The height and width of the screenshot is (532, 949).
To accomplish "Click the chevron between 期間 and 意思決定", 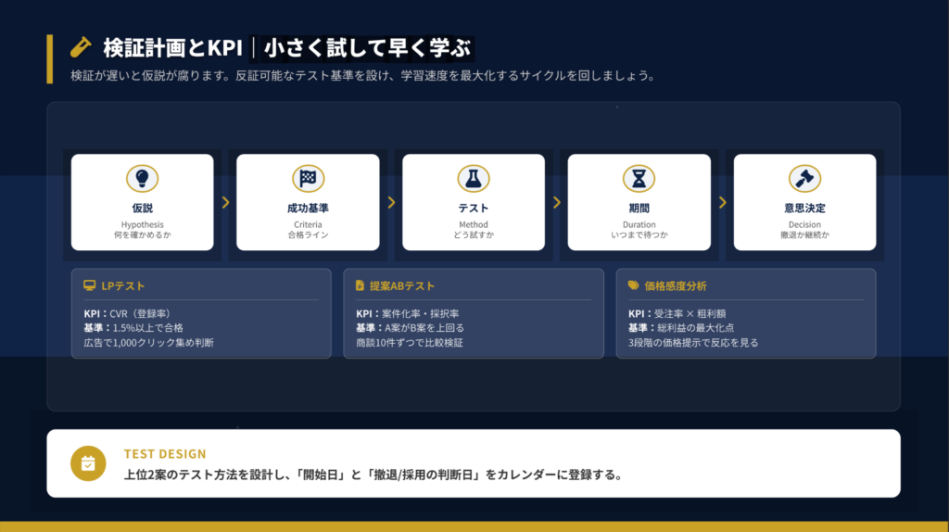I will pos(722,202).
